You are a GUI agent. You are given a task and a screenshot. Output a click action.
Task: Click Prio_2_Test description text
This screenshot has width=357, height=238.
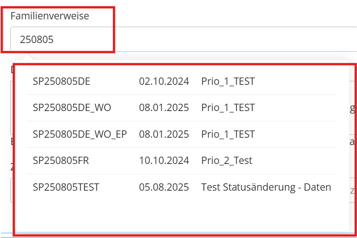coord(227,161)
